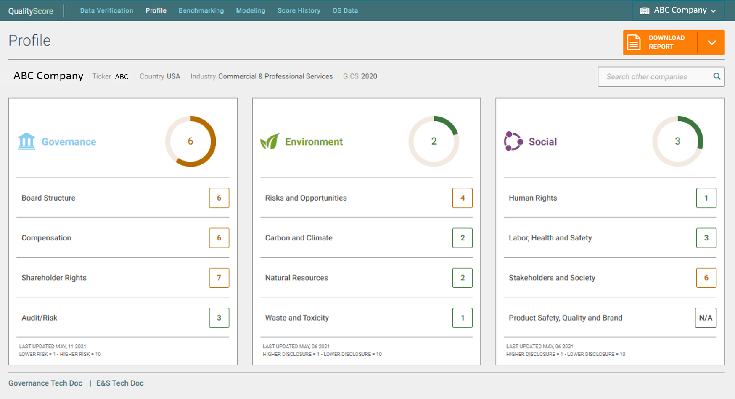Click the Environment score 2 gauge
The image size is (735, 399).
coord(434,141)
